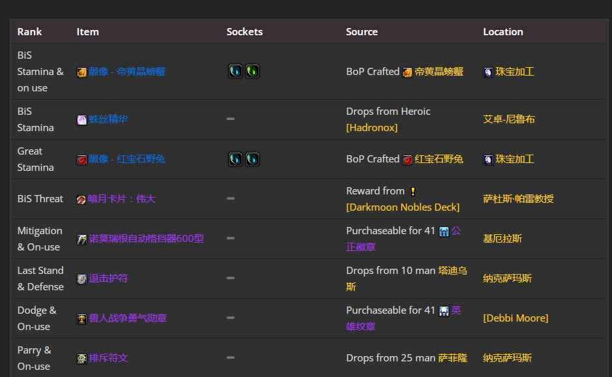612x377 pixels.
Task: Click the Location column header
Action: pyautogui.click(x=502, y=31)
